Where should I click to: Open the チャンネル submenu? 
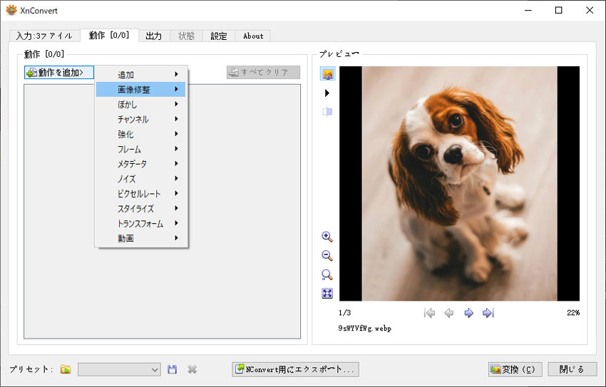(140, 119)
